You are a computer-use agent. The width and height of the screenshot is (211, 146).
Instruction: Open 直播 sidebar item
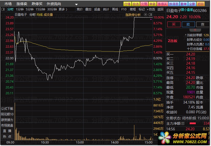[7, 131]
